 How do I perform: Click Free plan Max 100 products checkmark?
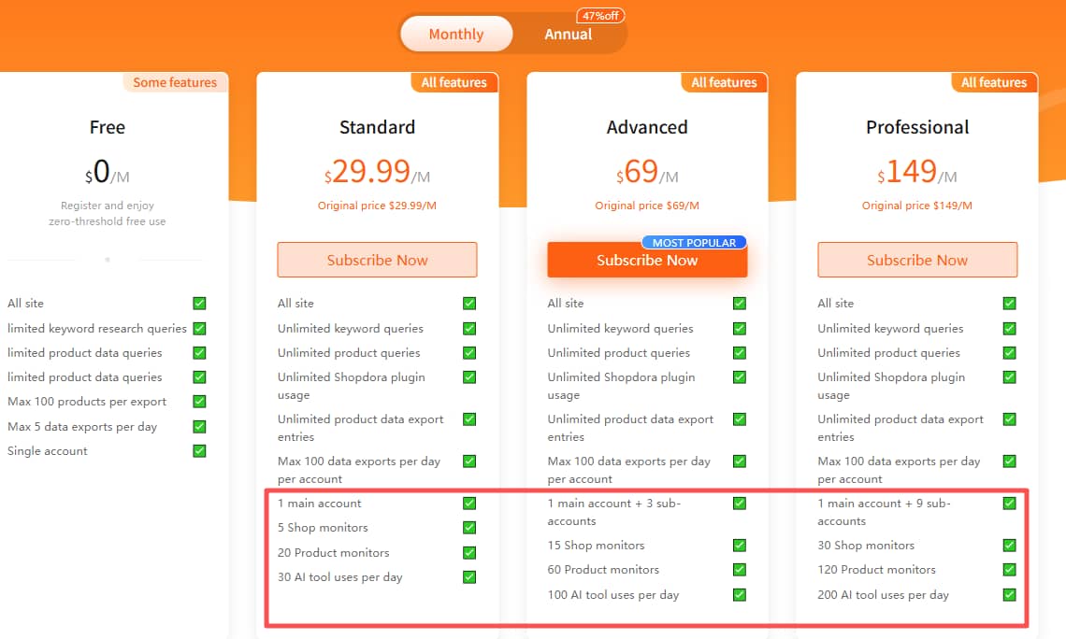[x=199, y=402]
